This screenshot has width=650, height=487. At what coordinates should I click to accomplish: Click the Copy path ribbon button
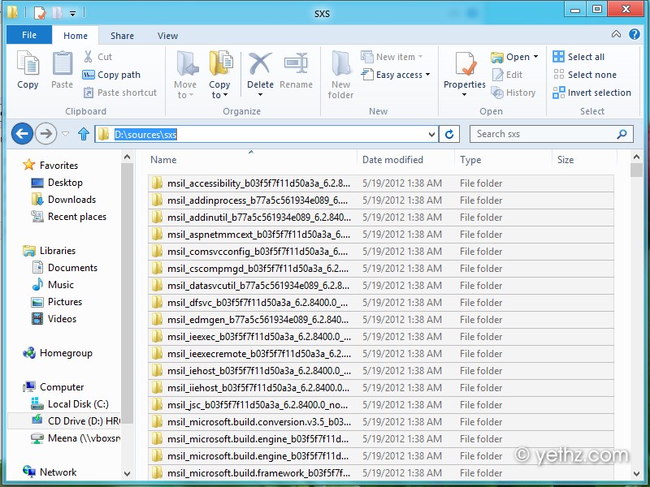pos(111,75)
